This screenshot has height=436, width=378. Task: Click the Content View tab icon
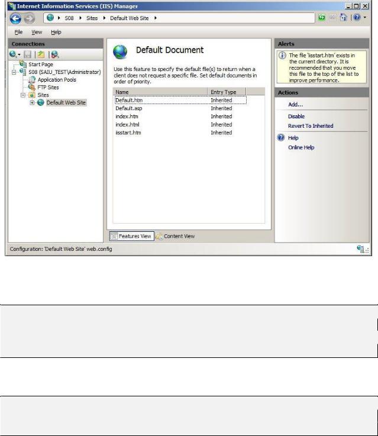[x=159, y=237]
